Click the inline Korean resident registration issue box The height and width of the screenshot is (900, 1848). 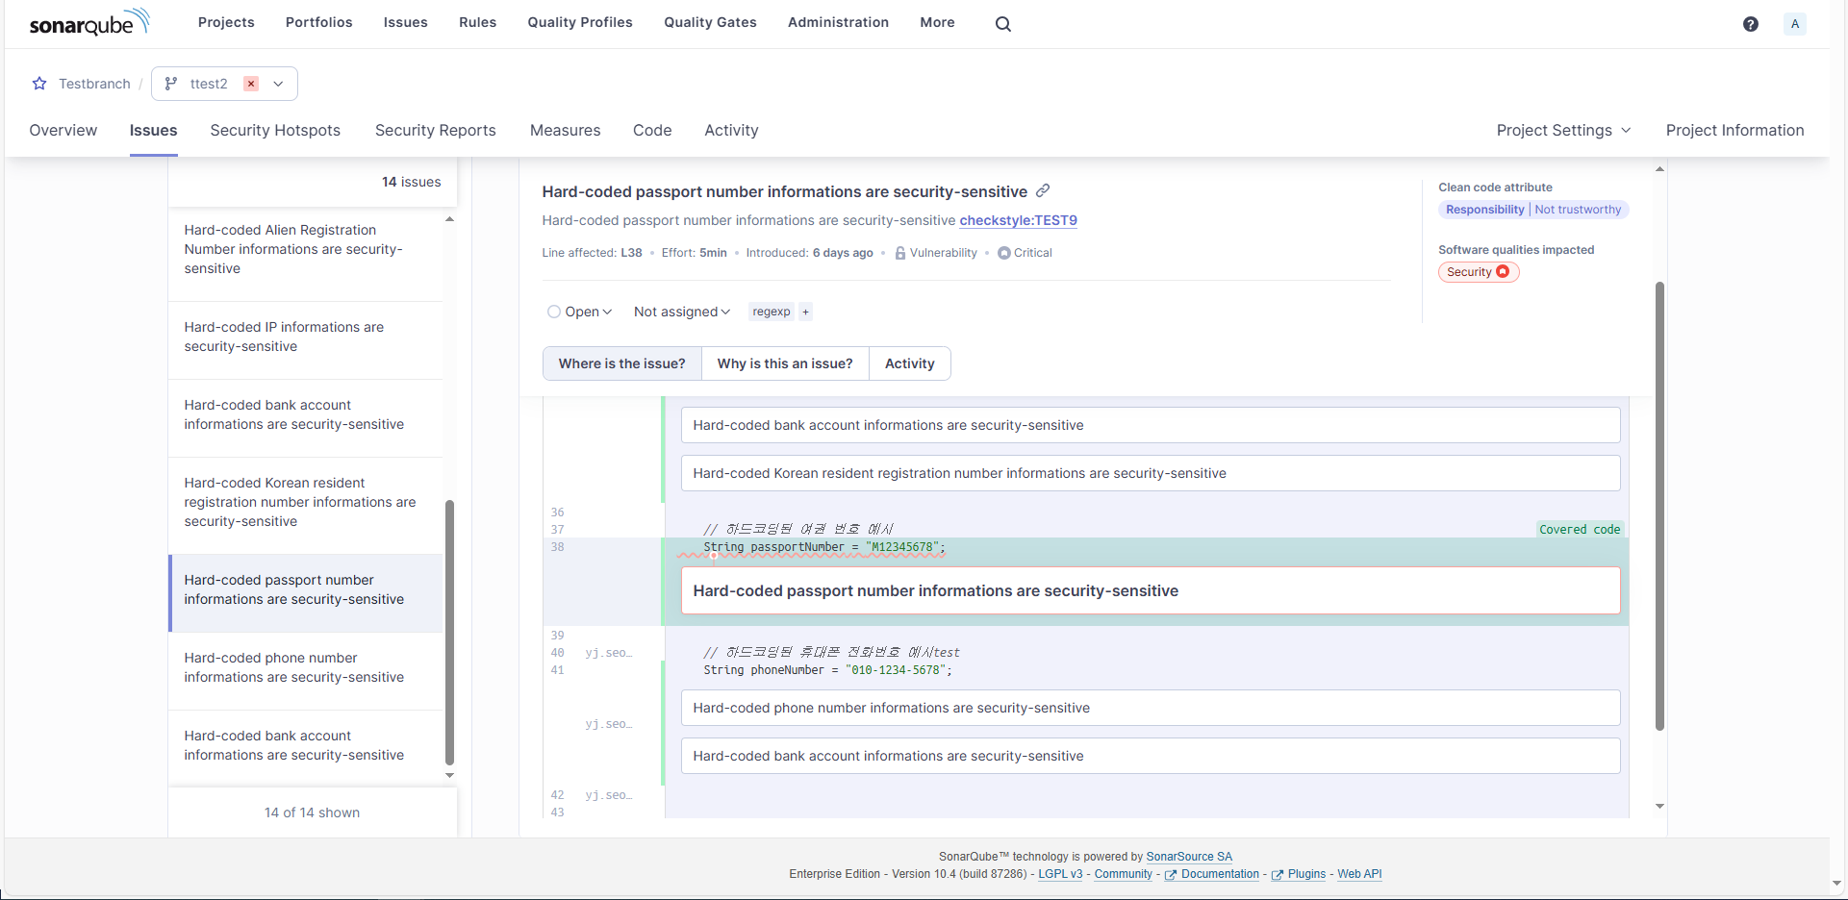[x=1151, y=473]
